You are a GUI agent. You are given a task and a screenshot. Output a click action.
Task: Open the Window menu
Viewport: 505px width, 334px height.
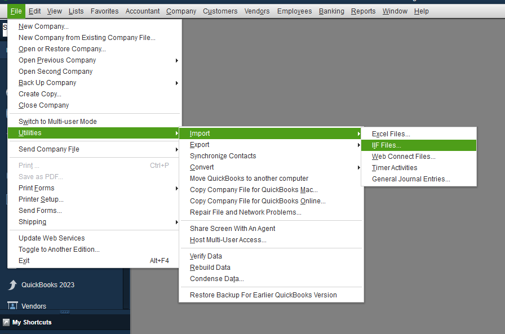tap(395, 11)
